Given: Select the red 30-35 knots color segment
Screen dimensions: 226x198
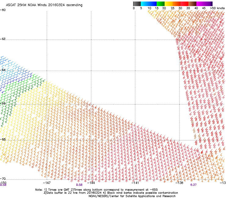Looking at the screenshot, I should click(x=184, y=4).
